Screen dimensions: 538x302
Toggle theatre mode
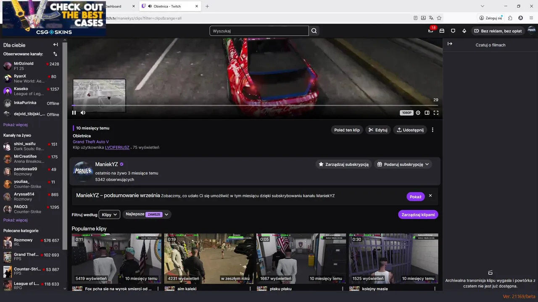pyautogui.click(x=427, y=112)
